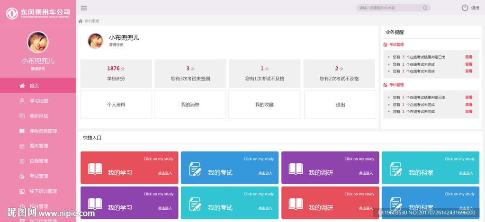Open 线下培训管理 sidebar item

point(43,192)
